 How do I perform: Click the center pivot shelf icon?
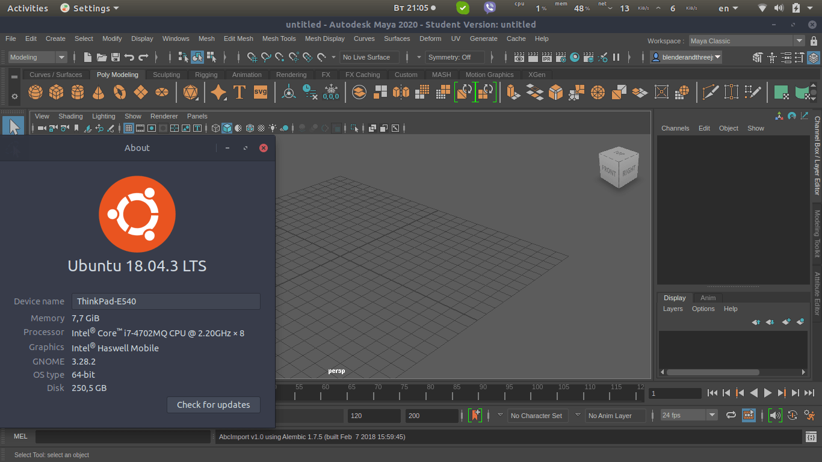pos(289,92)
